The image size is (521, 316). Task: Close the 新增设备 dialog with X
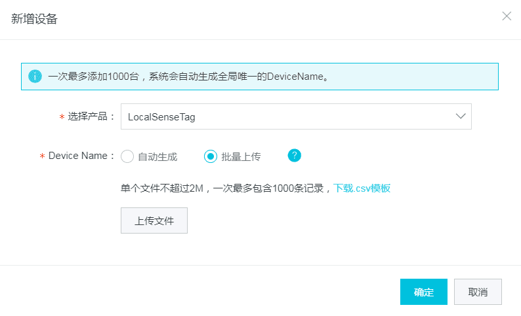click(x=507, y=16)
